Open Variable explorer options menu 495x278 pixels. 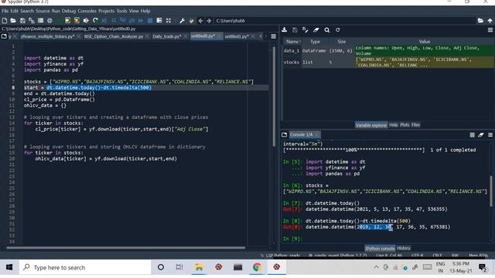(490, 30)
